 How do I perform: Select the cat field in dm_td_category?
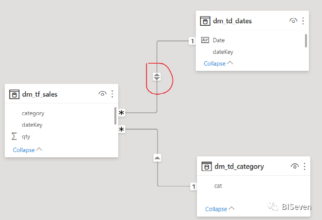click(218, 186)
